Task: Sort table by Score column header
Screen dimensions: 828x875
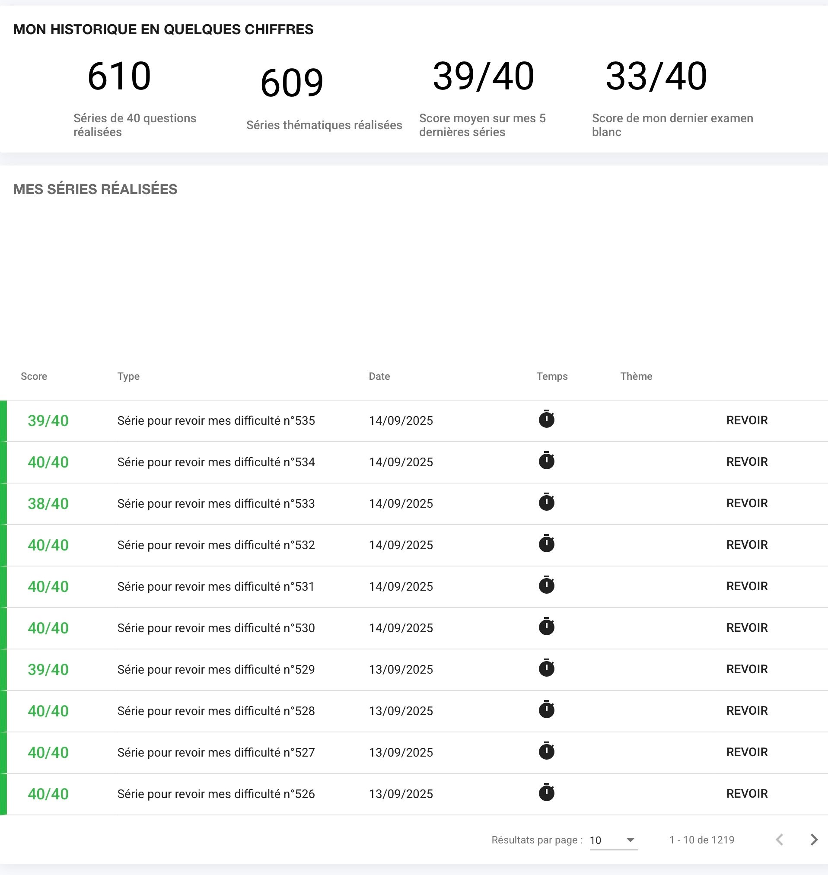Action: (34, 376)
